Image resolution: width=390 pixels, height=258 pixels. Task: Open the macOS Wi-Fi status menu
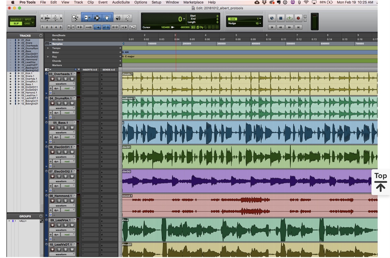point(306,2)
